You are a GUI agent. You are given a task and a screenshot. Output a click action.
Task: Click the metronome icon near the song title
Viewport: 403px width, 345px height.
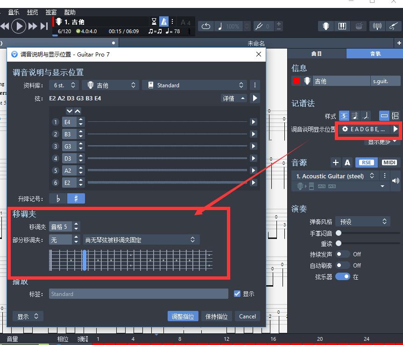pos(164,21)
